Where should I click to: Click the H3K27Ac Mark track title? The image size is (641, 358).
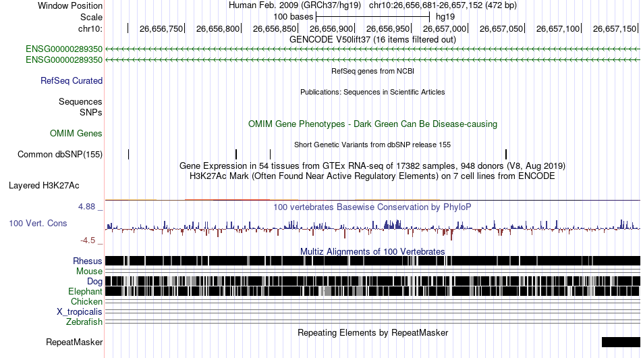point(372,176)
